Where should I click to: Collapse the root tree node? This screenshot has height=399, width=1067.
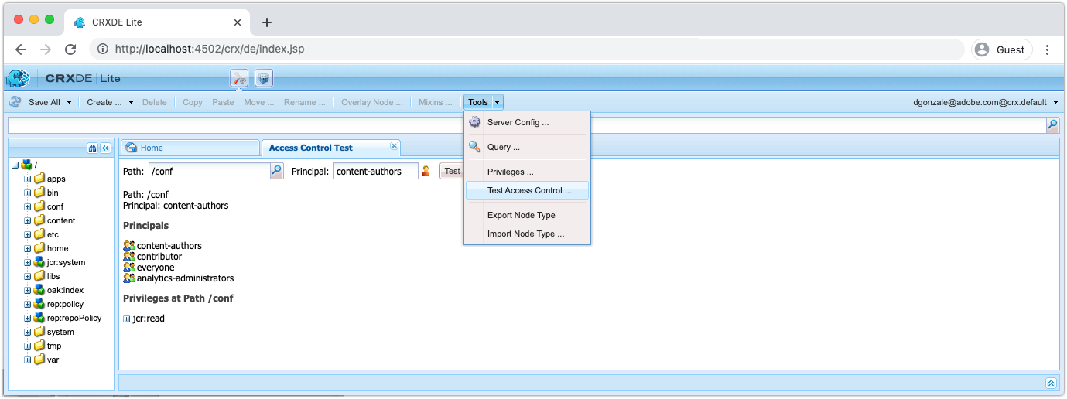click(15, 165)
